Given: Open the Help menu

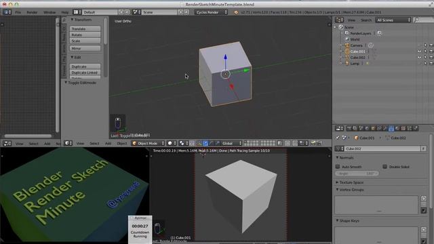Looking at the screenshot, I should pos(65,12).
